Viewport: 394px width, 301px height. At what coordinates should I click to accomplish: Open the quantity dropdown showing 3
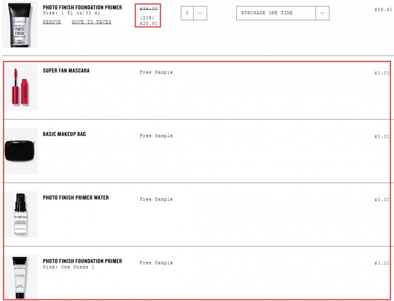point(194,13)
